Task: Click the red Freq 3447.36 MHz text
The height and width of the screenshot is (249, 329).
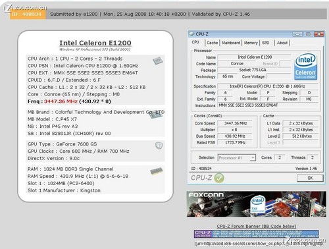Action: coord(61,101)
